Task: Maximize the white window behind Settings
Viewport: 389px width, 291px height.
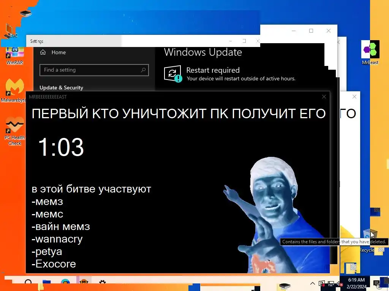Action: pos(311,31)
